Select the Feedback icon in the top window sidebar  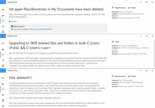[3, 21]
